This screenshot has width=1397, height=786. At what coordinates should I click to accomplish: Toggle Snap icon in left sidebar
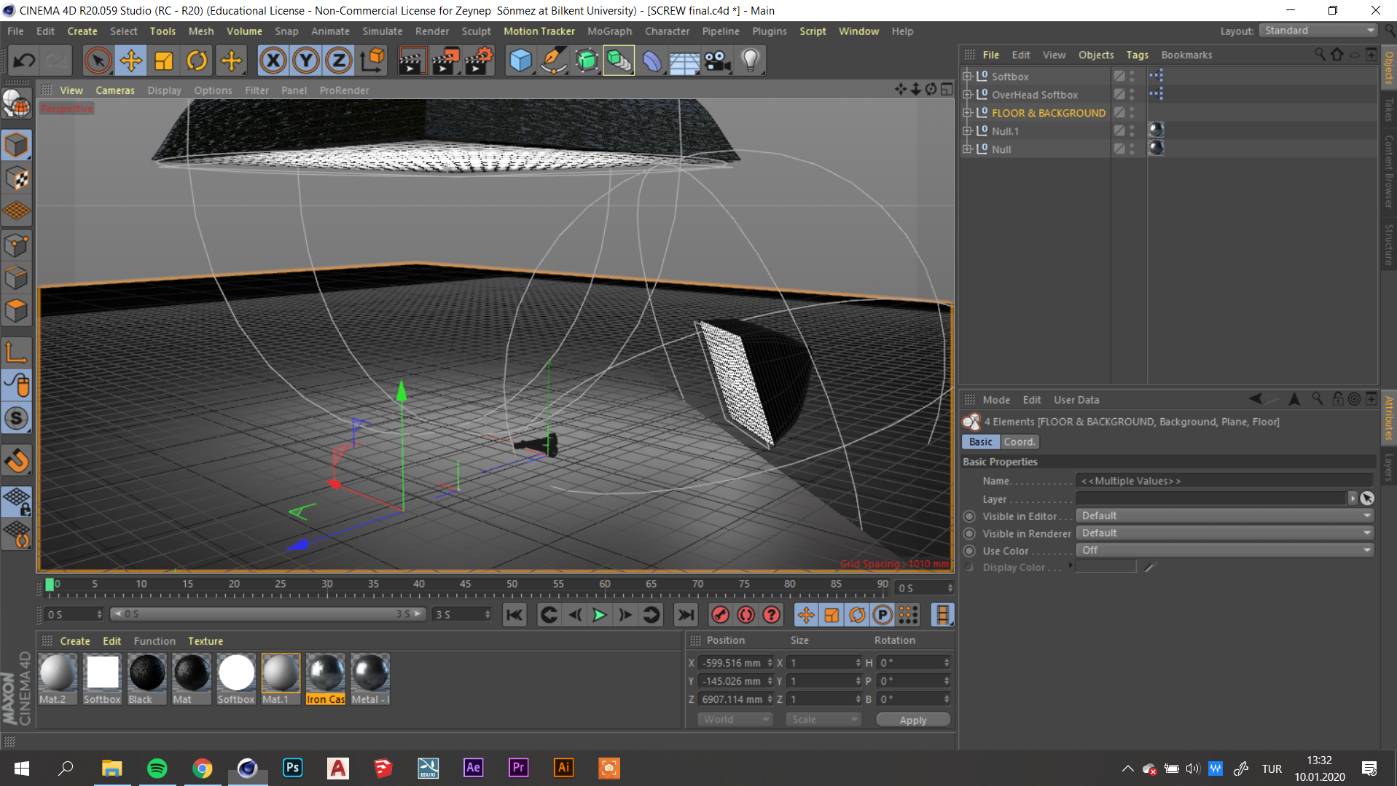pos(16,418)
